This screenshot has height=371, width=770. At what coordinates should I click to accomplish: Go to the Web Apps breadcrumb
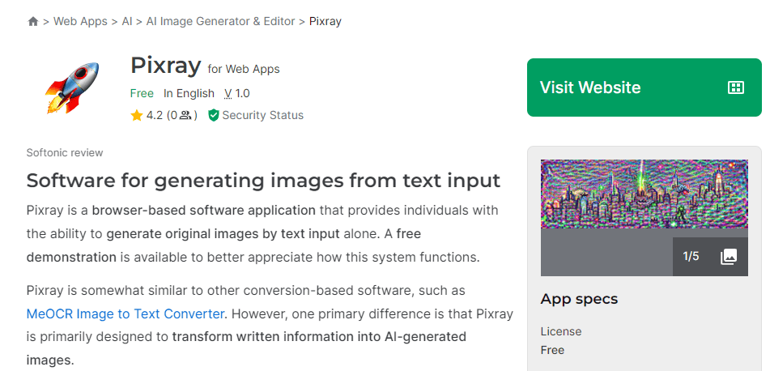pyautogui.click(x=80, y=22)
